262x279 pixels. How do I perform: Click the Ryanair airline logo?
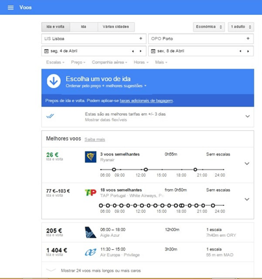[x=91, y=157]
